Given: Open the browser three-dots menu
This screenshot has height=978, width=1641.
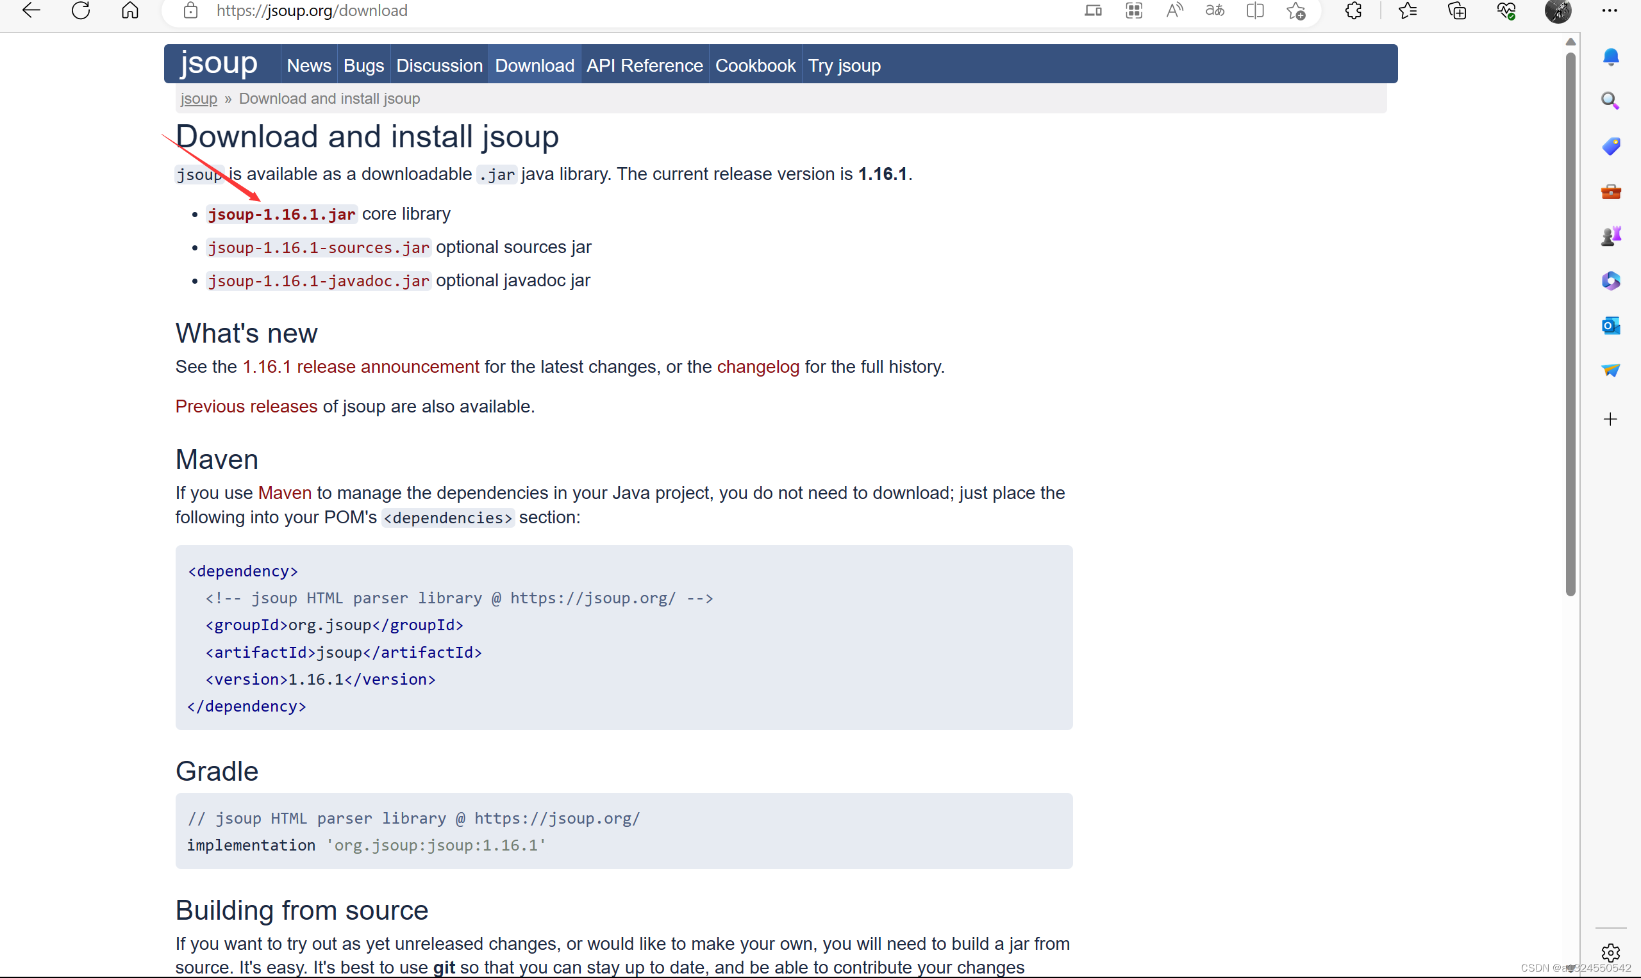Looking at the screenshot, I should pos(1610,10).
